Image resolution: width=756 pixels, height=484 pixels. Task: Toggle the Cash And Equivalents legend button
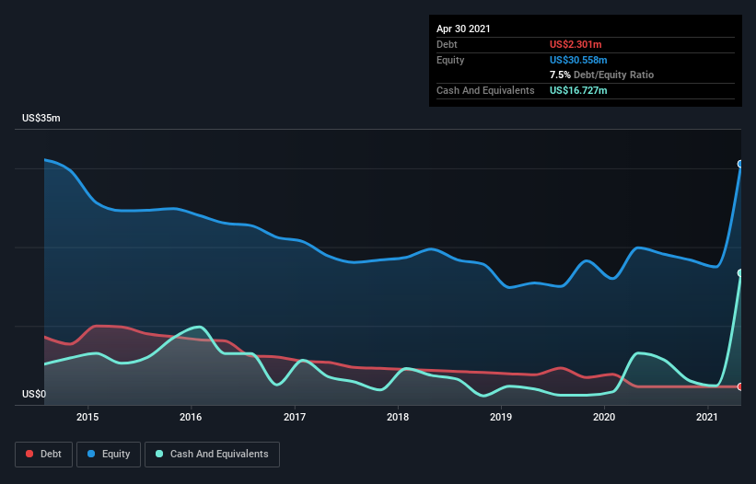click(212, 455)
